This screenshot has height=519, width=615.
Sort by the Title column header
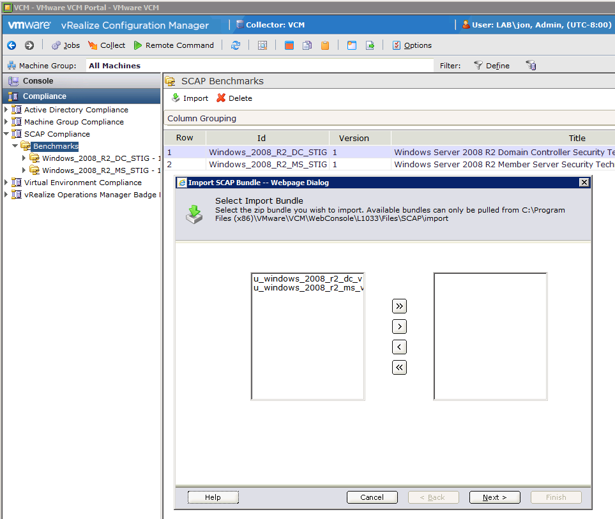click(x=503, y=138)
